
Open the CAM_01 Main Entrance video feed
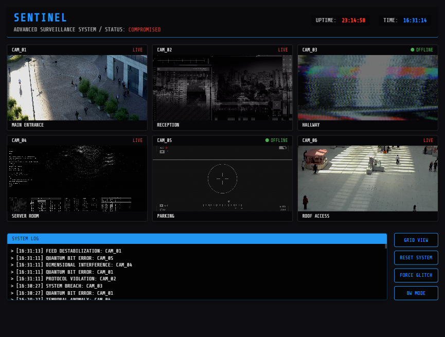pos(77,88)
